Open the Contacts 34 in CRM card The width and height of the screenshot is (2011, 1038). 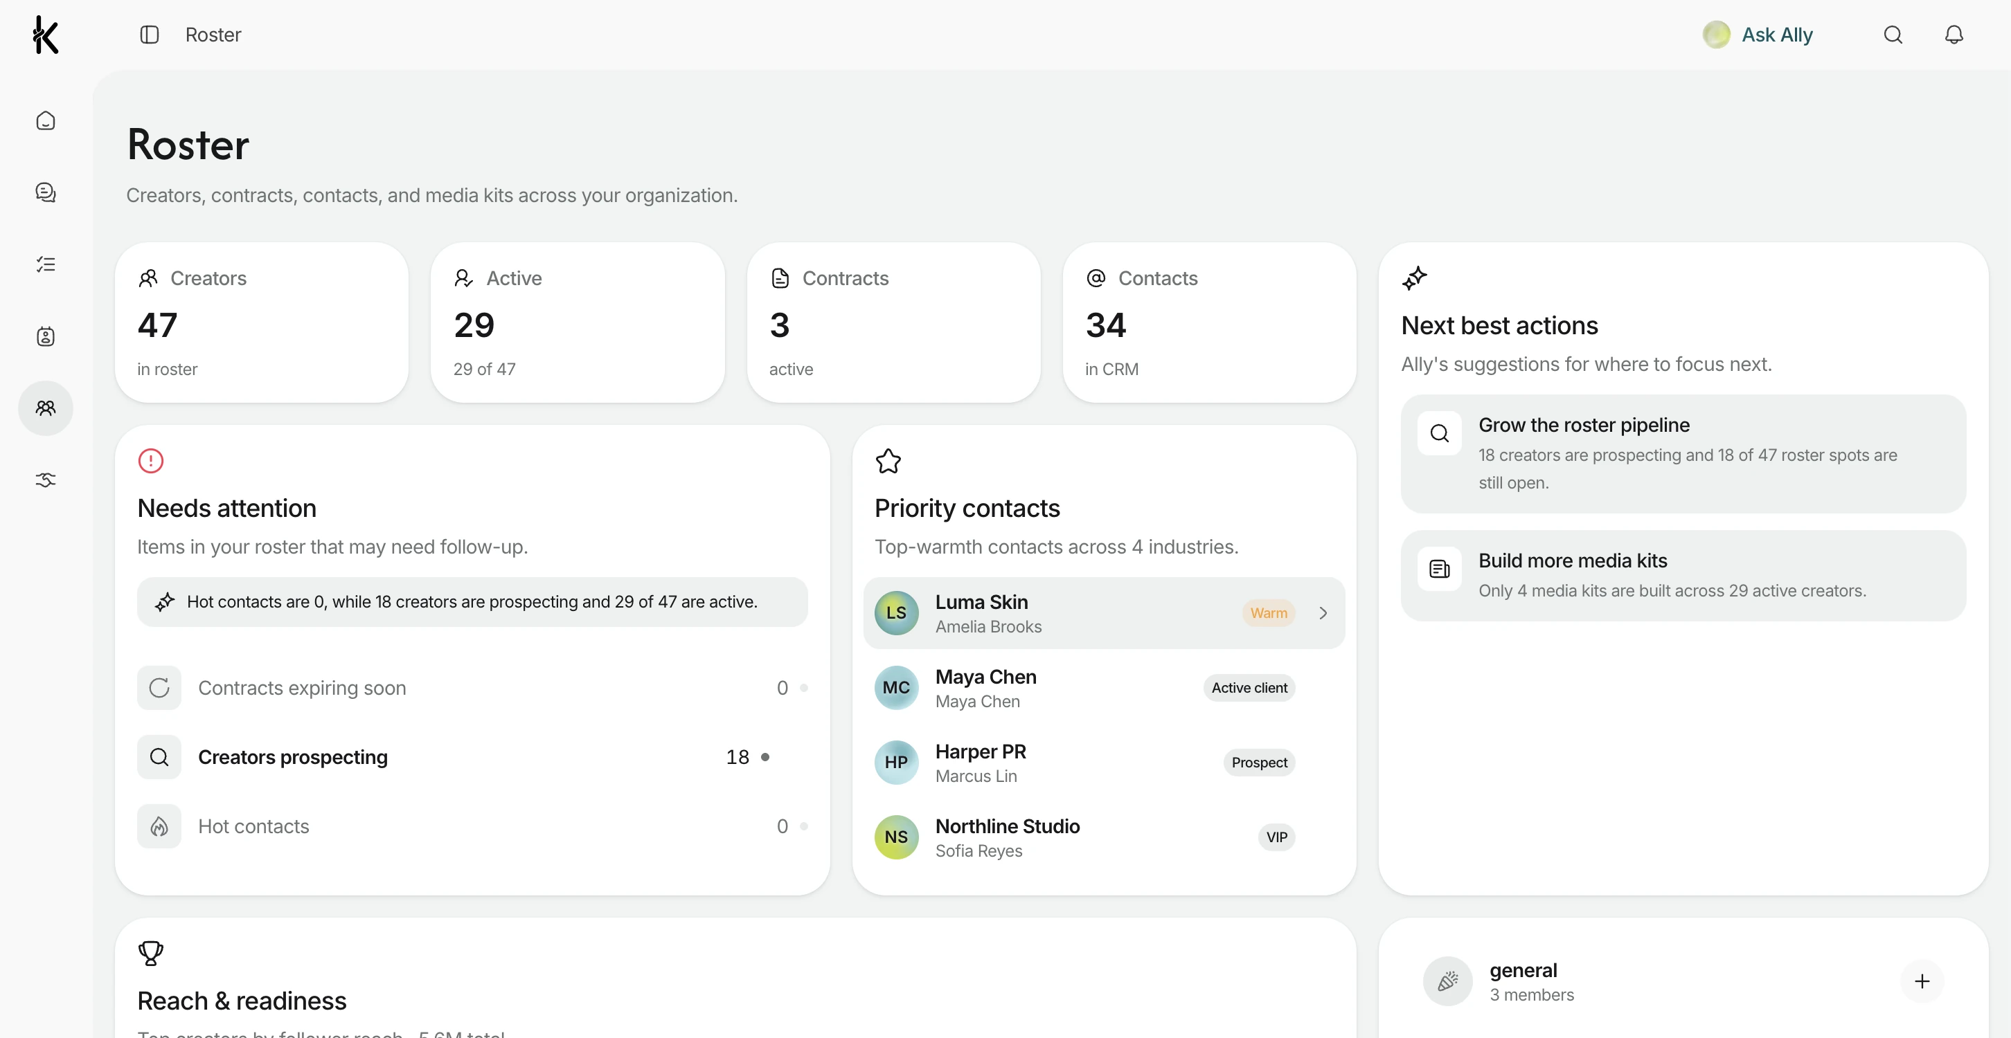[x=1209, y=323]
